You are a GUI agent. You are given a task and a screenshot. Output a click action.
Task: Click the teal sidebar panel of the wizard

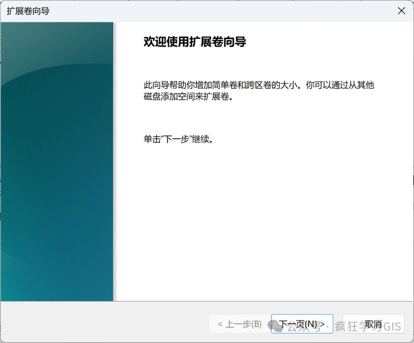point(57,161)
